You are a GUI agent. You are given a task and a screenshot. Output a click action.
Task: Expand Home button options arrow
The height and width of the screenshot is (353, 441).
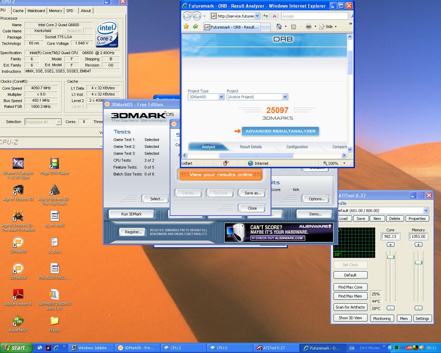(286, 27)
